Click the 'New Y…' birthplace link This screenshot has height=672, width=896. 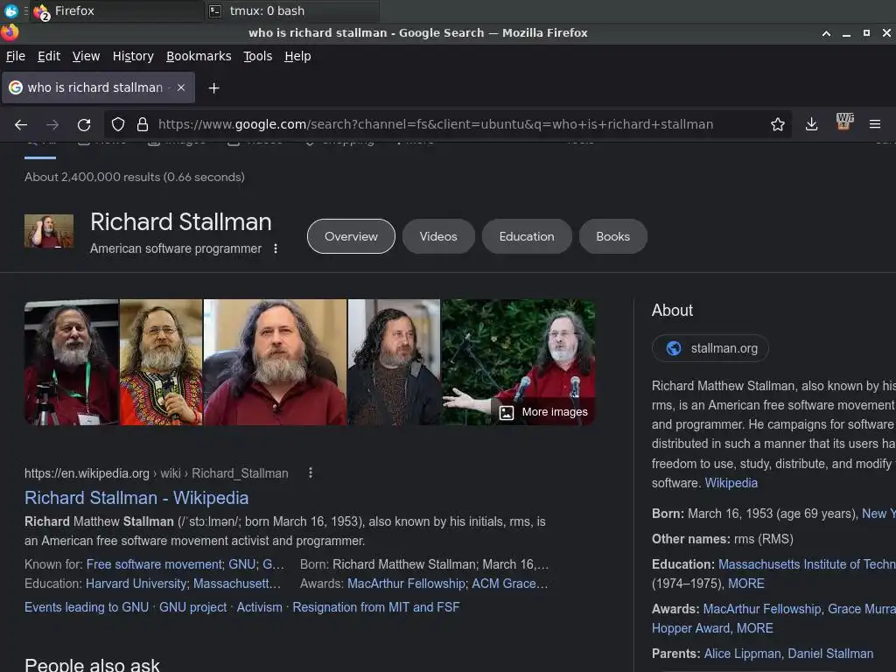(878, 514)
